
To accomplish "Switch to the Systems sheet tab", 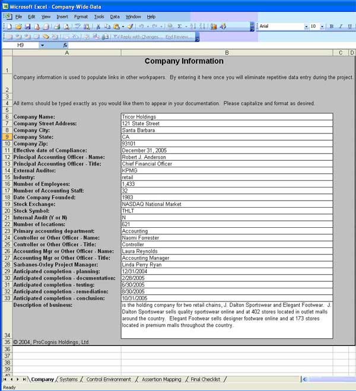I will [x=69, y=379].
